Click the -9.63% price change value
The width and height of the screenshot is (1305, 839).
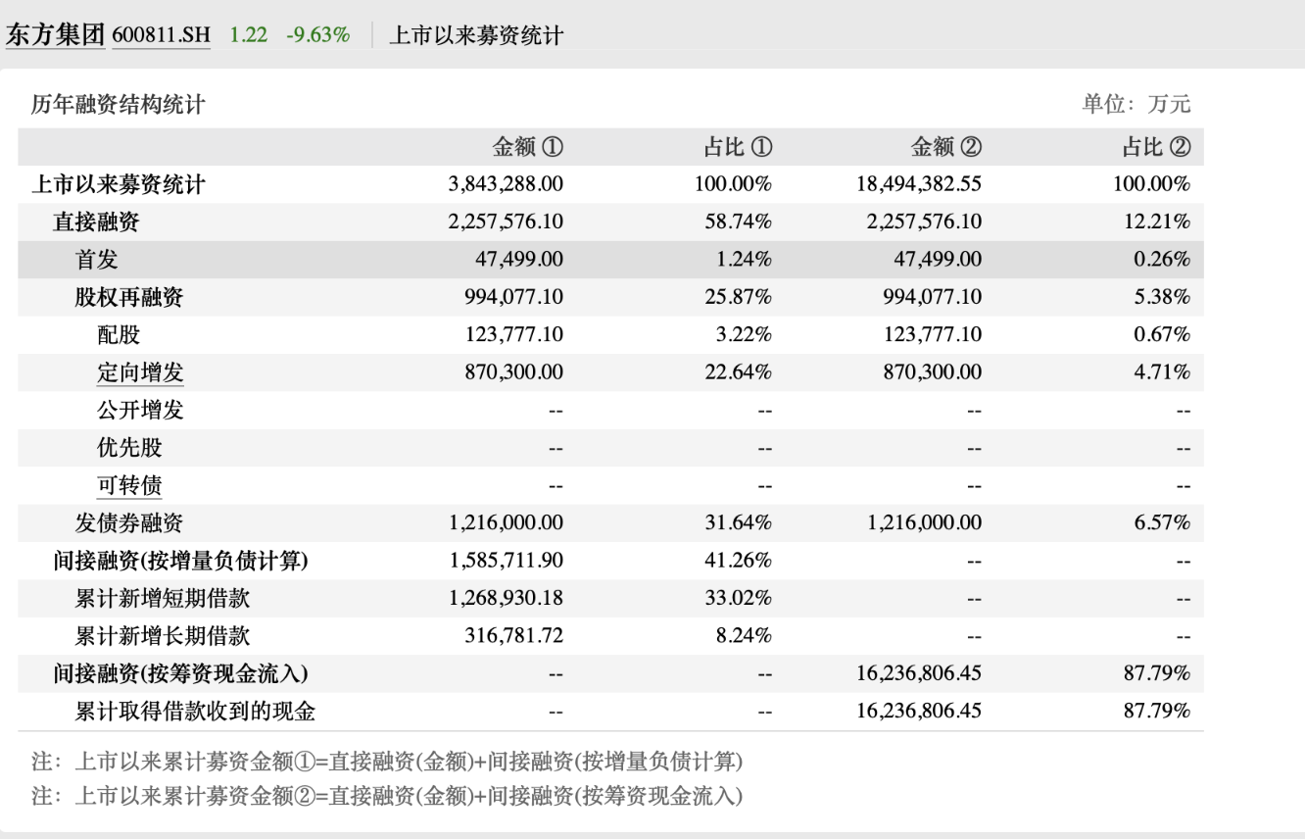[x=317, y=35]
